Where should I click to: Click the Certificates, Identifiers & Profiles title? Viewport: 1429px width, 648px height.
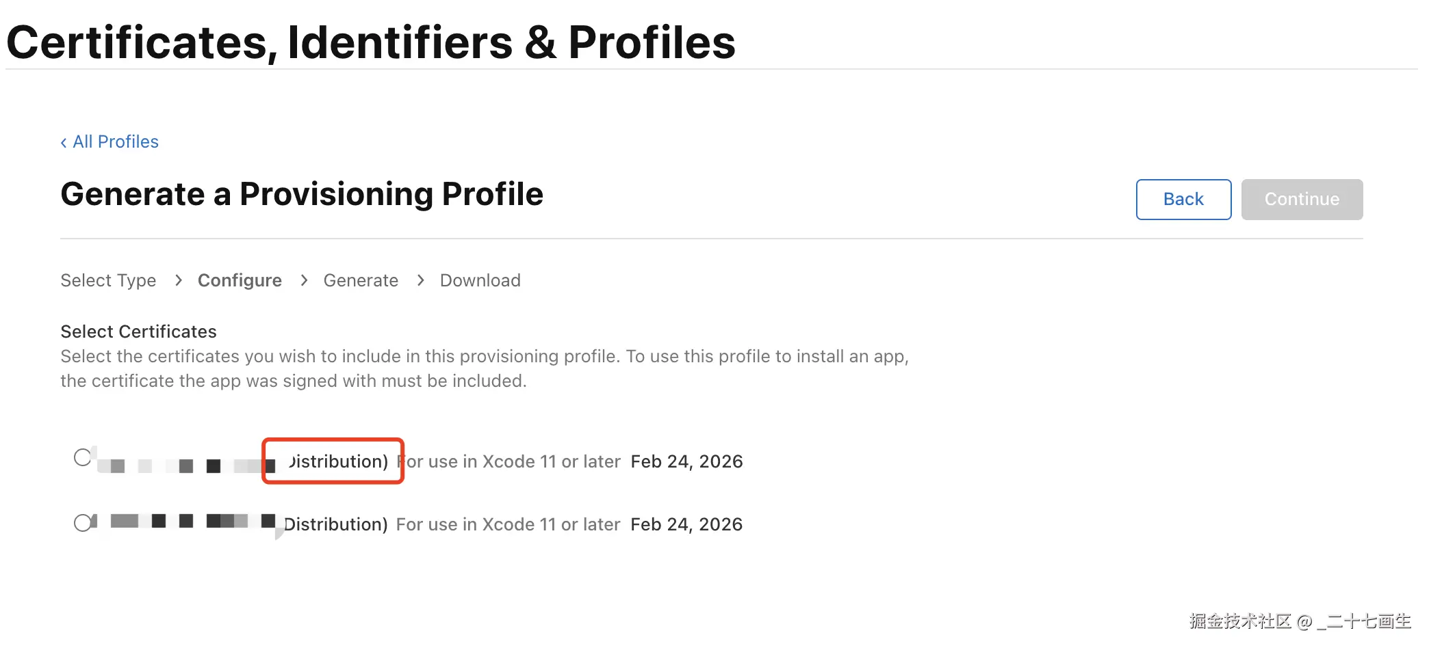[x=370, y=42]
